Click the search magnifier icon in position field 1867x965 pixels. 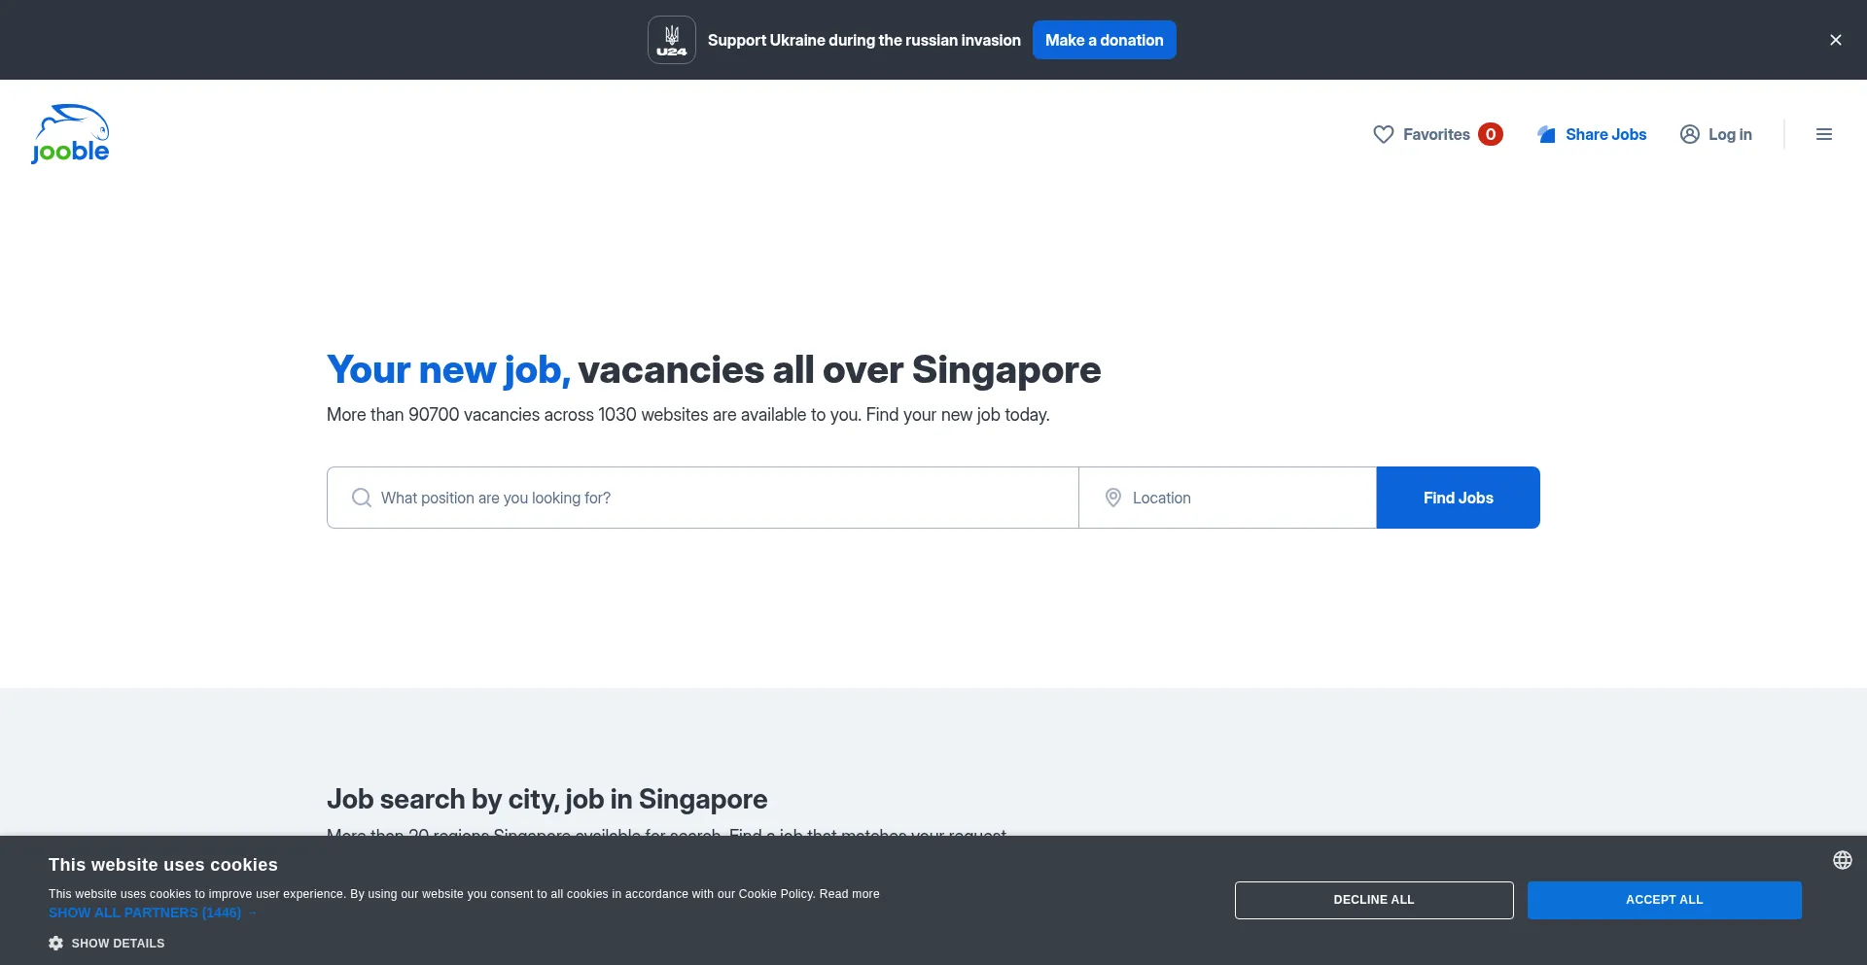pyautogui.click(x=362, y=498)
